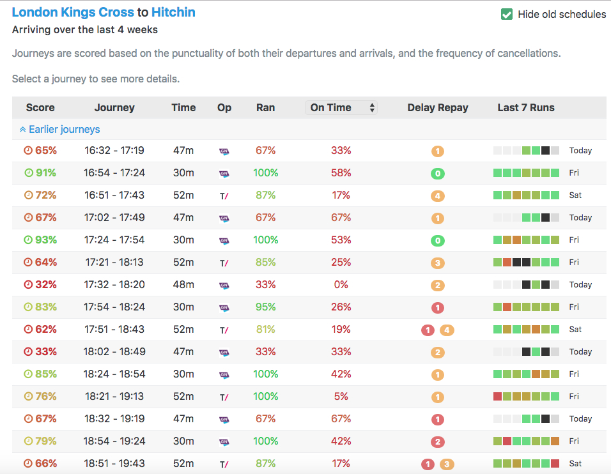Open the London Kings Cross station link
The width and height of the screenshot is (611, 474).
[x=73, y=12]
